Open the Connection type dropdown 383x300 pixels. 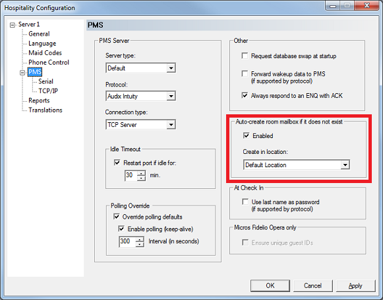click(x=171, y=125)
